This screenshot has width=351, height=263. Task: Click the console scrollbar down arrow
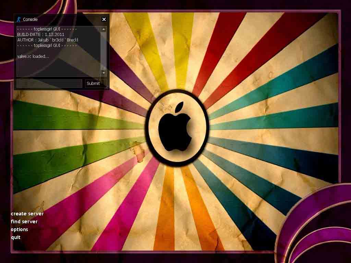coord(104,73)
